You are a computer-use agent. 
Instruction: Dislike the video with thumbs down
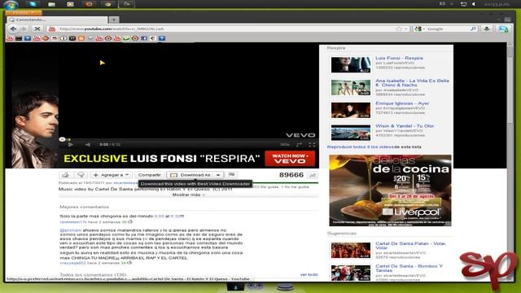click(81, 175)
